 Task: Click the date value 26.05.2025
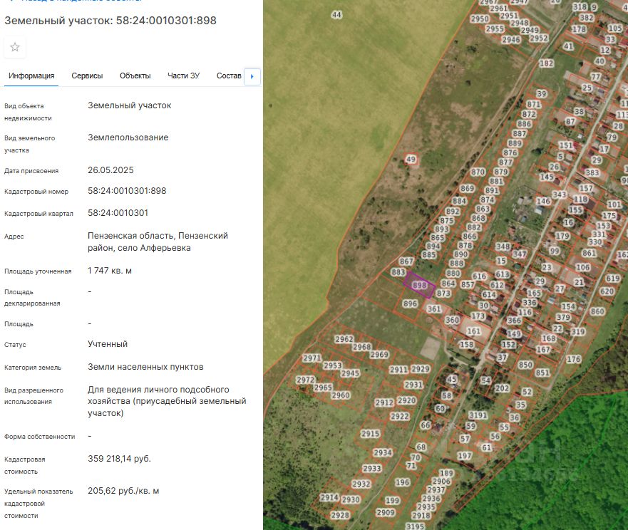coord(111,170)
